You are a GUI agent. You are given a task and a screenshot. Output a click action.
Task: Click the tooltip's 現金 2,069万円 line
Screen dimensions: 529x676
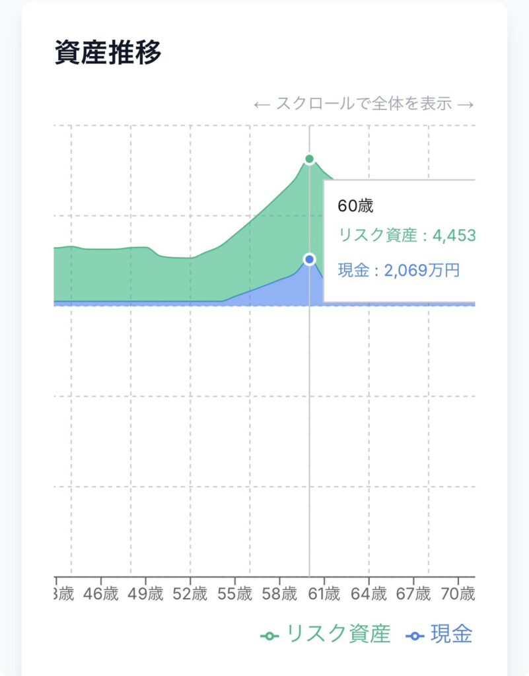point(398,270)
